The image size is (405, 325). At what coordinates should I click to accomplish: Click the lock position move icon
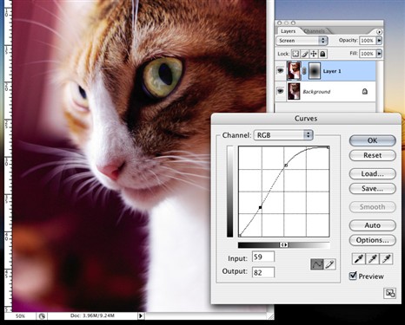point(314,54)
